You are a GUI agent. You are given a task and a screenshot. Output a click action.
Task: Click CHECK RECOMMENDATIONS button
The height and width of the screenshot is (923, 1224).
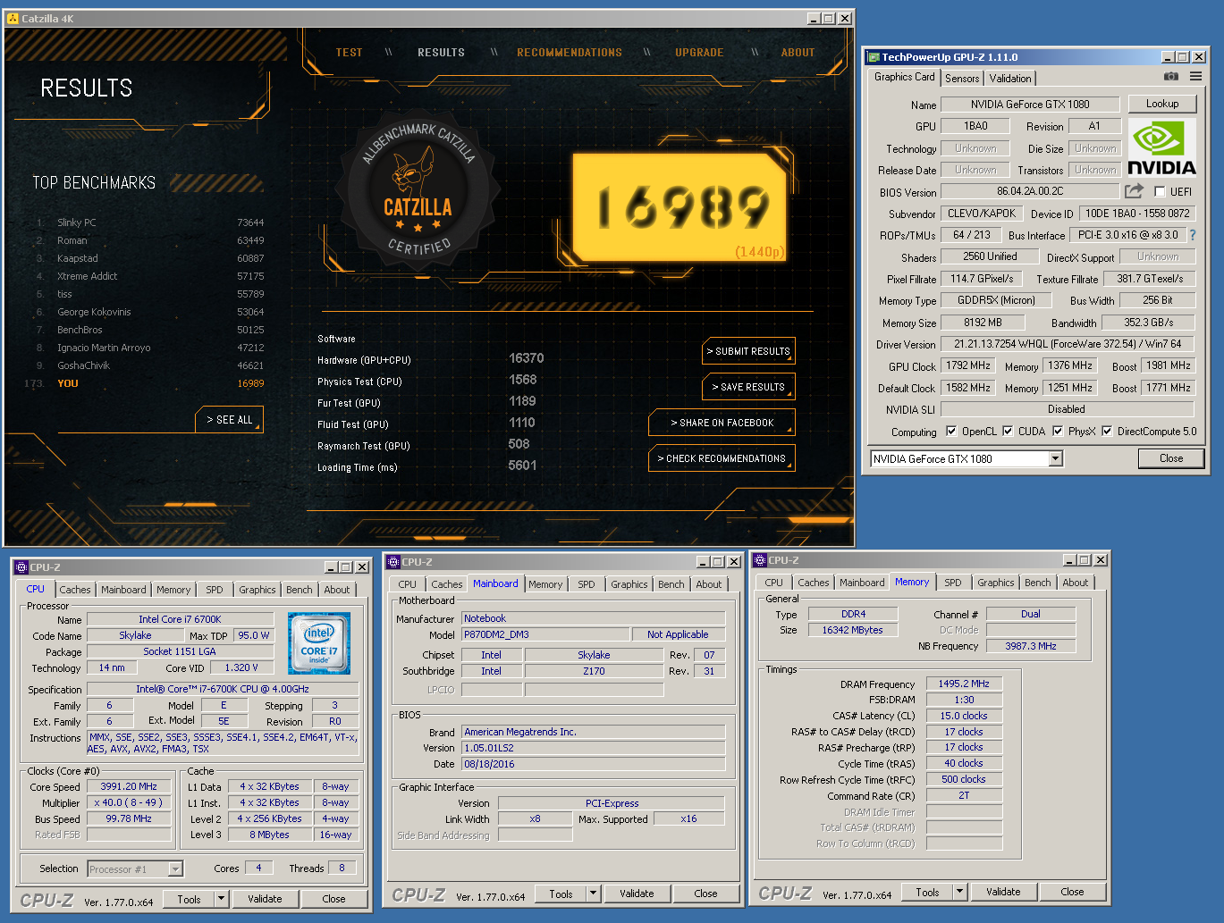pos(722,458)
